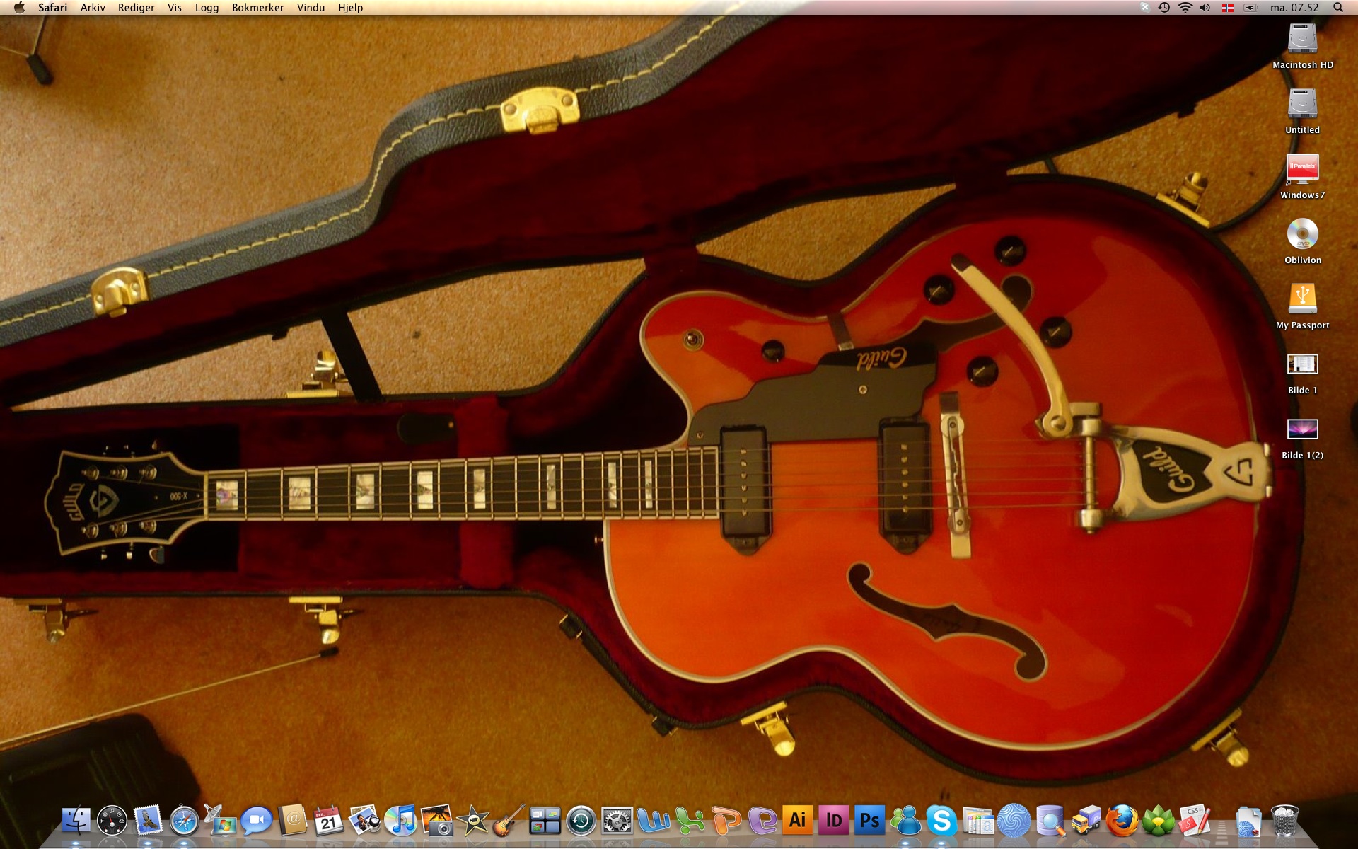Image resolution: width=1358 pixels, height=849 pixels.
Task: Open Finder from the Dock
Action: (x=76, y=821)
